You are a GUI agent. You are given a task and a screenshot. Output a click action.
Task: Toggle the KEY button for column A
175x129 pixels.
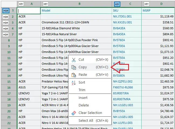[21, 4]
